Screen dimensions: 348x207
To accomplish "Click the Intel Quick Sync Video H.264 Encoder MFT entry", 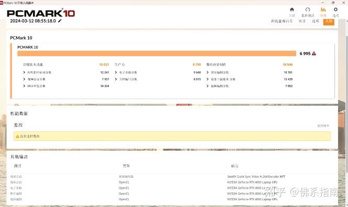I will [256, 176].
